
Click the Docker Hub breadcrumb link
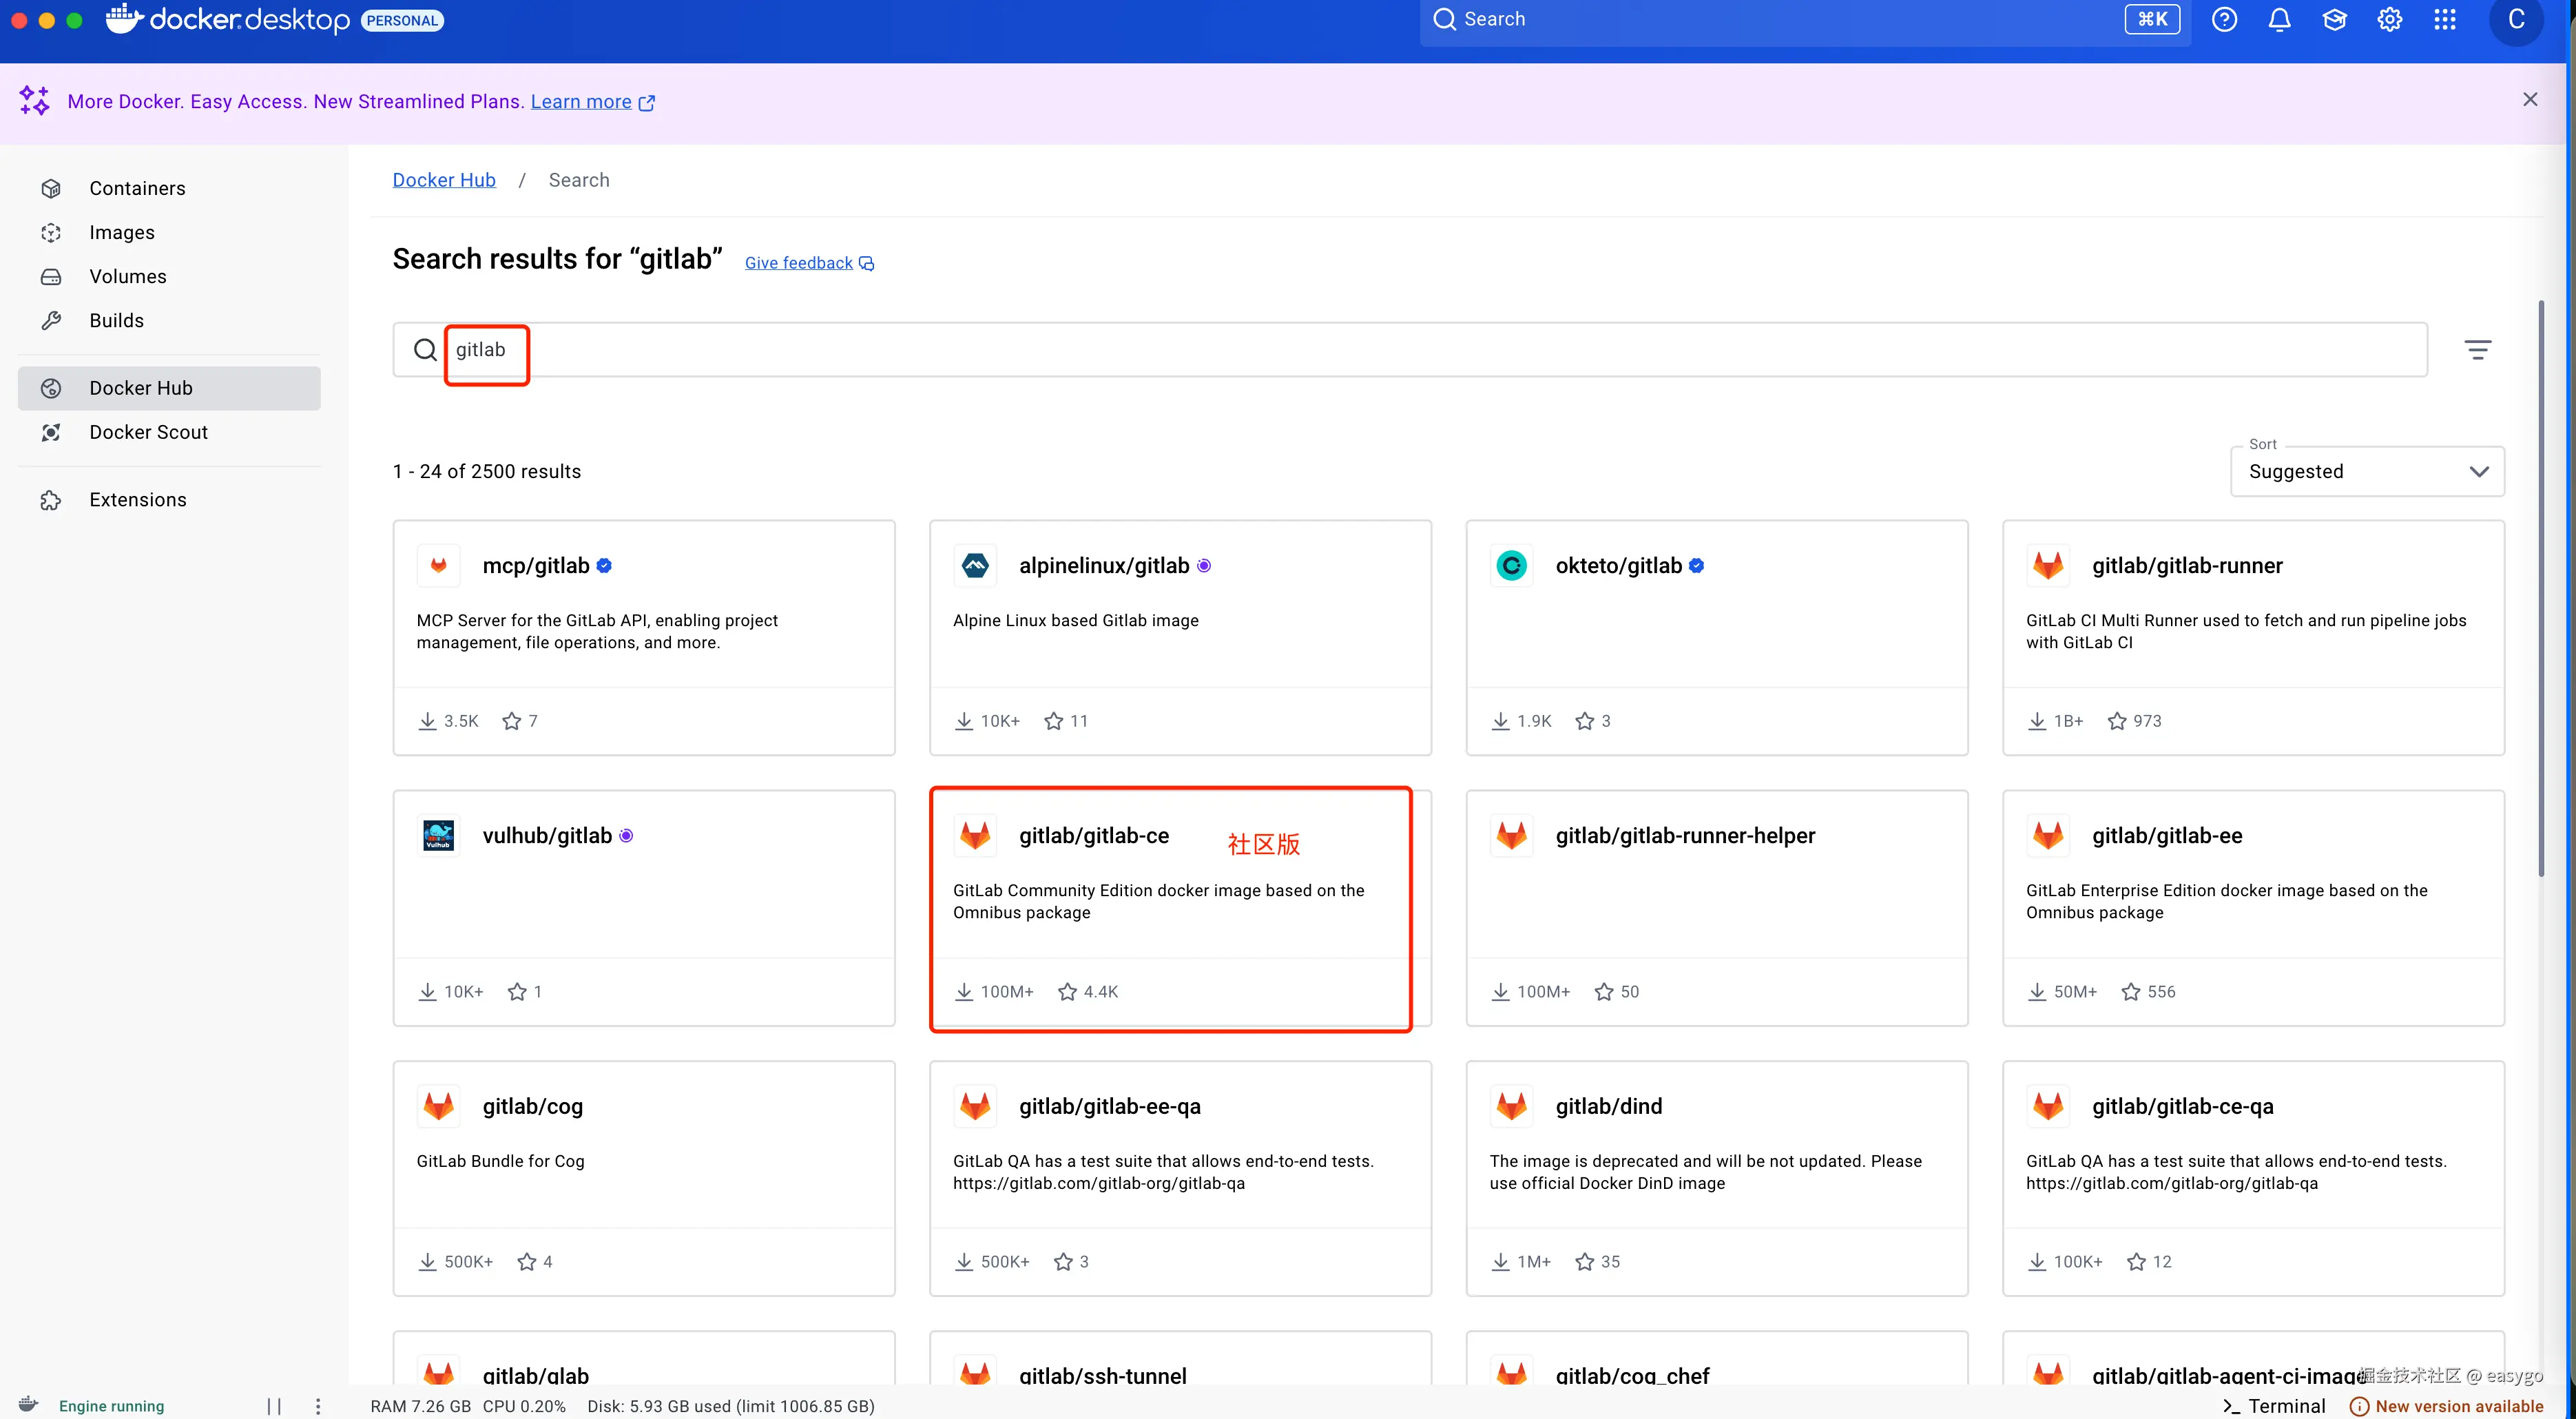[x=444, y=180]
